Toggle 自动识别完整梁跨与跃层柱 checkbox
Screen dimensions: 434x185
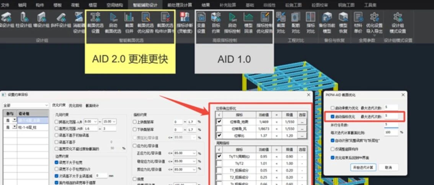click(333, 141)
